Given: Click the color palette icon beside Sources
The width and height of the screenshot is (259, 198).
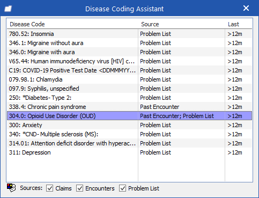Looking at the screenshot, I should (11, 188).
